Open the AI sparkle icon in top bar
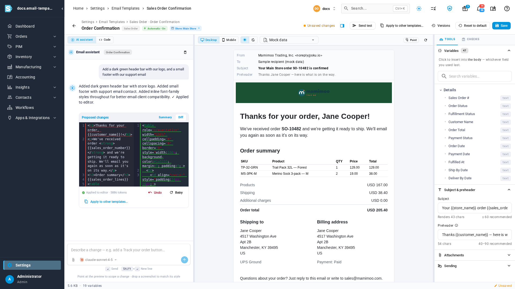Image resolution: width=515 pixels, height=289 pixels. coord(419,9)
